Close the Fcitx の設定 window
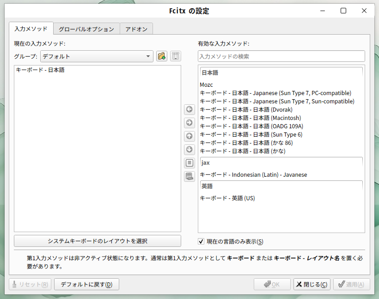Image resolution: width=379 pixels, height=299 pixels. tap(364, 11)
